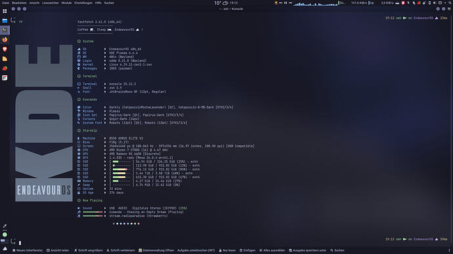Open the Bearbeiten menu
Screen dimensions: 453x254
click(x=19, y=3)
